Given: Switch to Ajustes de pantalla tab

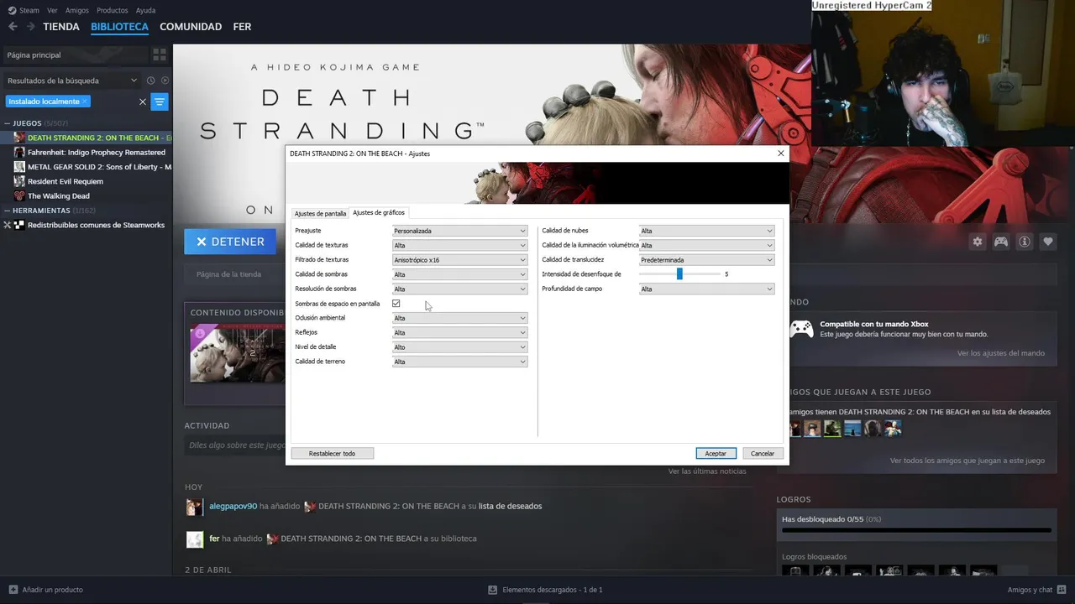Looking at the screenshot, I should [320, 214].
